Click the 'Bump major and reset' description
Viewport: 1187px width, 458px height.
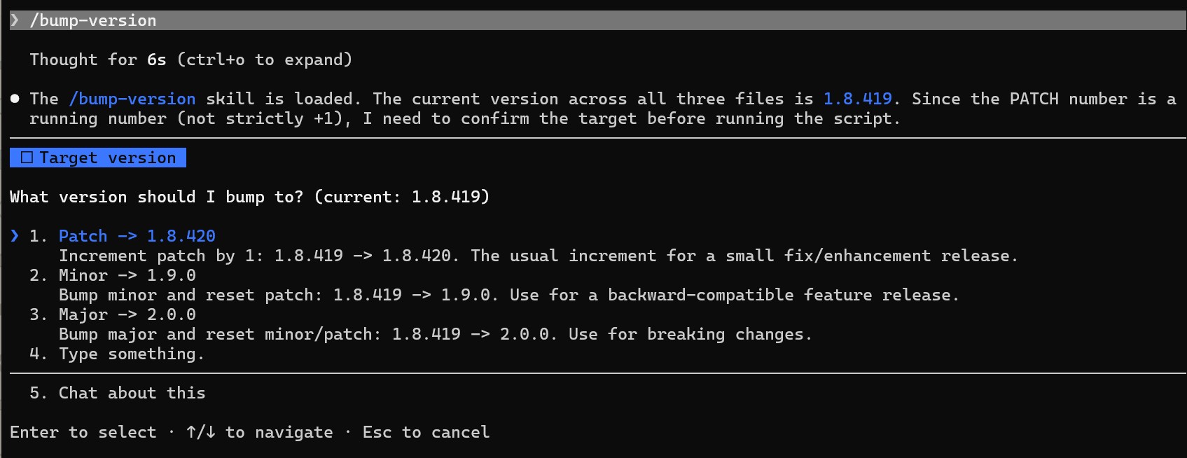click(435, 334)
